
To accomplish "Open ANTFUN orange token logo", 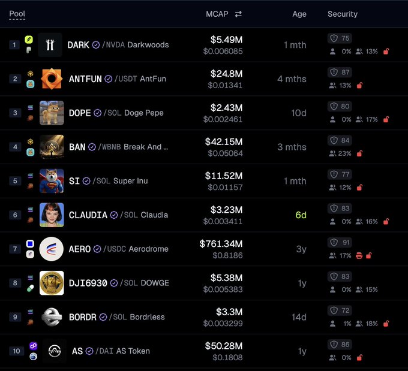I will click(x=52, y=79).
